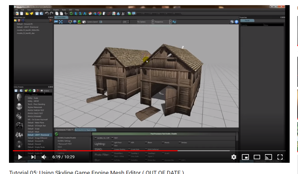The image size is (298, 174).
Task: Click the Undo arrow in Skyline toolbar
Action: coord(47,13)
